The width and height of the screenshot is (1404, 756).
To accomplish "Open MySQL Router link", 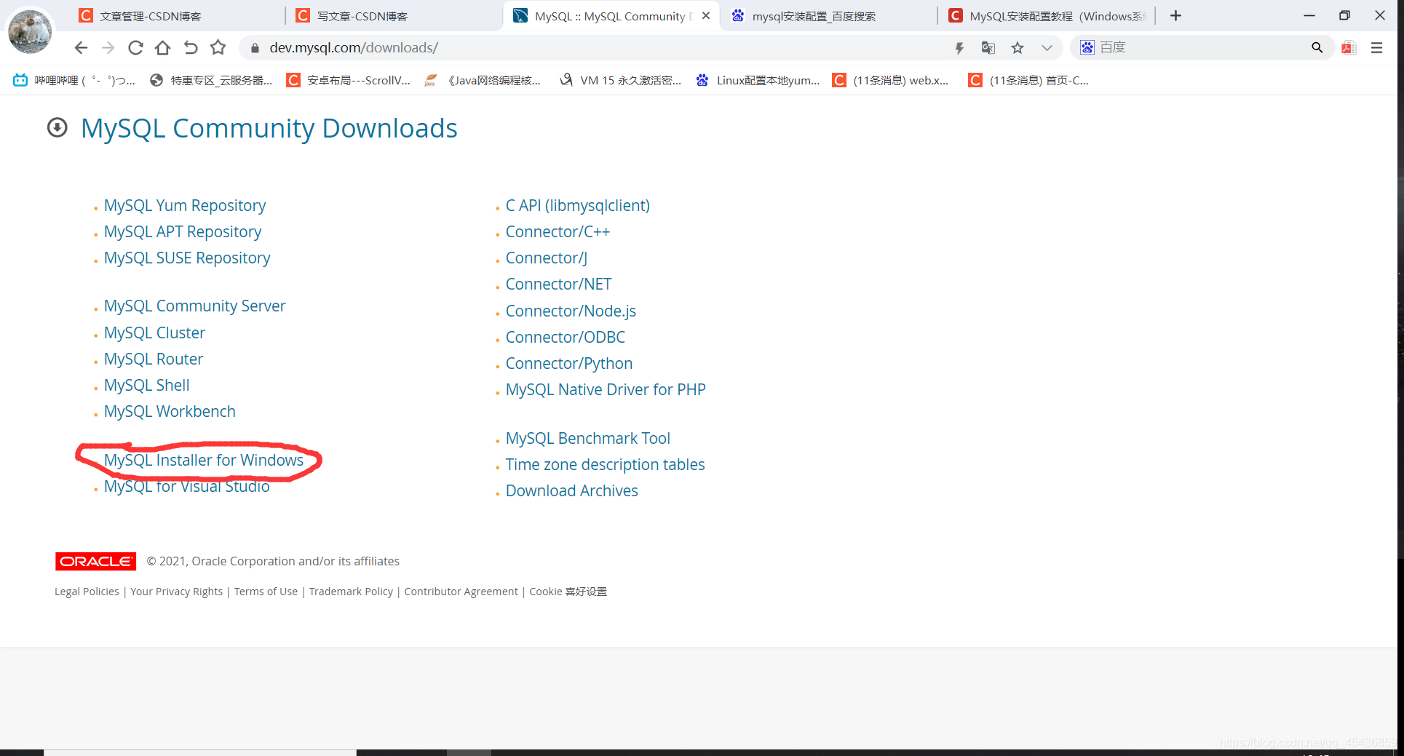I will 154,359.
